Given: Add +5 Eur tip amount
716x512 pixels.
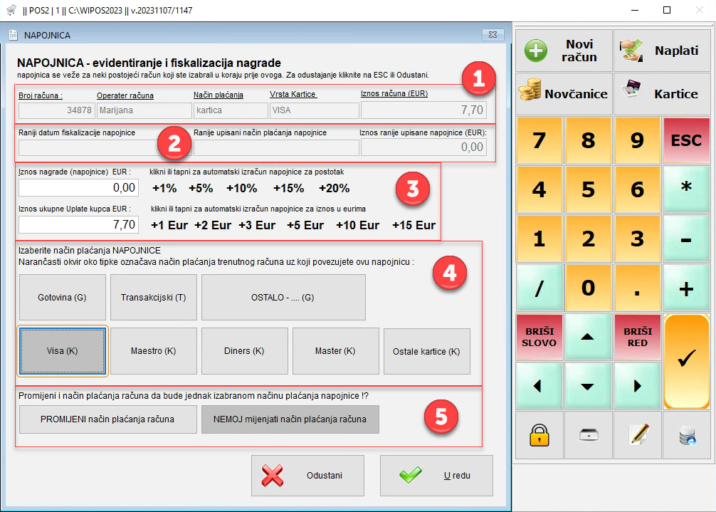Looking at the screenshot, I should click(x=305, y=225).
